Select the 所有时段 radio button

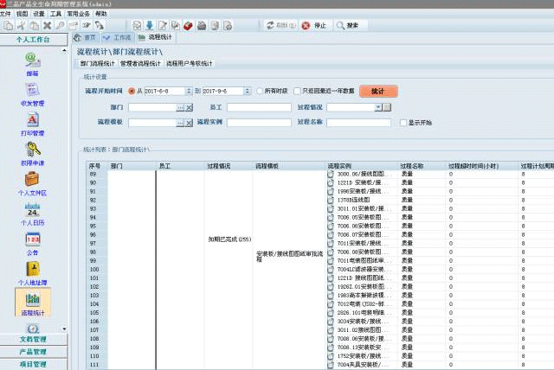click(x=259, y=91)
